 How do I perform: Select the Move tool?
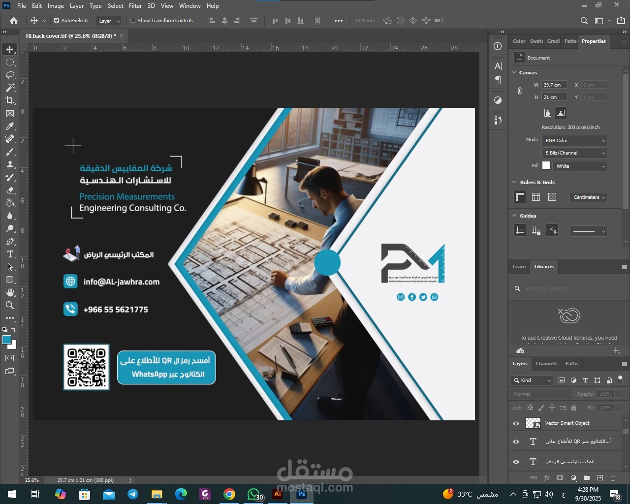point(10,49)
